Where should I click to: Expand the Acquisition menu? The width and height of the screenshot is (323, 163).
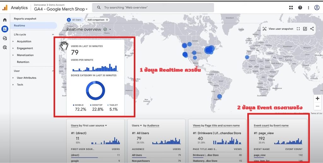point(13,41)
